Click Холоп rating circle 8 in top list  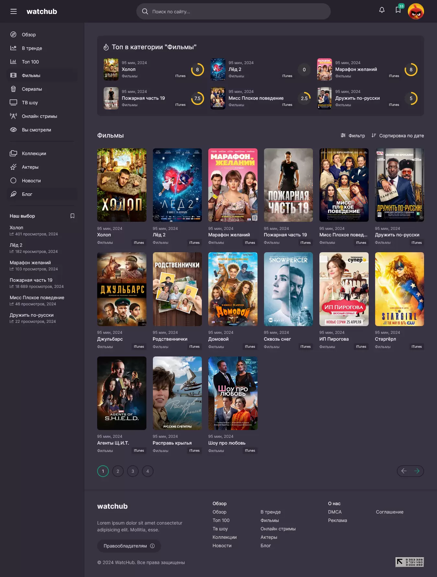(197, 70)
